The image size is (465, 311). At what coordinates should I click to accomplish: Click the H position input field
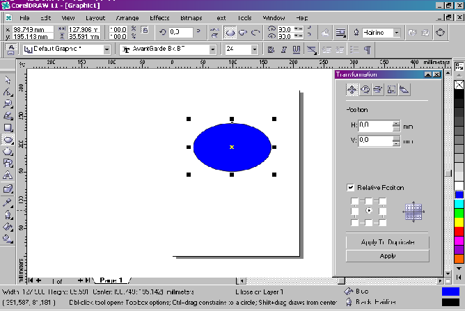click(375, 126)
